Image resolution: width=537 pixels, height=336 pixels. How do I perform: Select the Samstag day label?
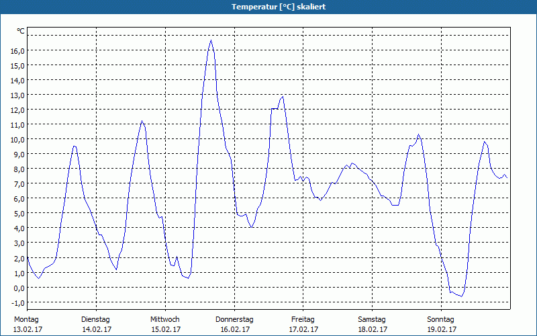(x=372, y=319)
